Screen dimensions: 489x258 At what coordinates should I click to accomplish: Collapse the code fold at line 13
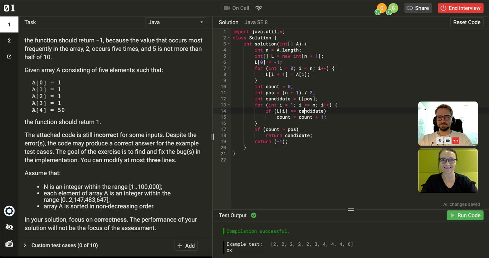228,105
